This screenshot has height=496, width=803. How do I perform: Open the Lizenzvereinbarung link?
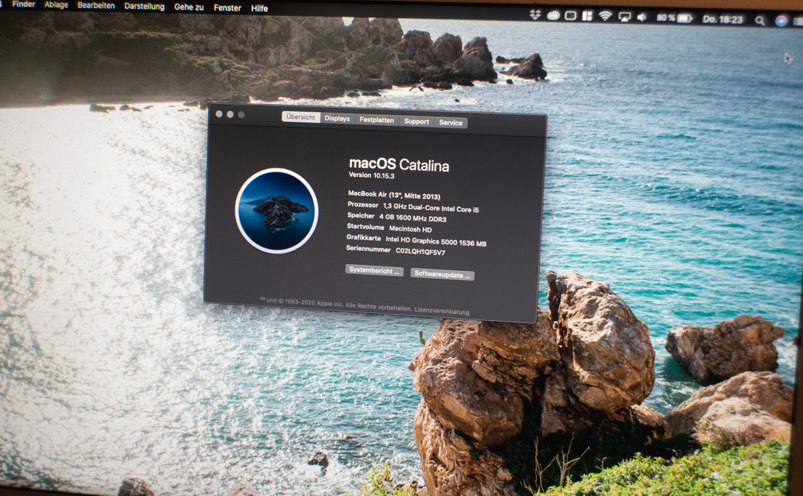click(x=442, y=312)
